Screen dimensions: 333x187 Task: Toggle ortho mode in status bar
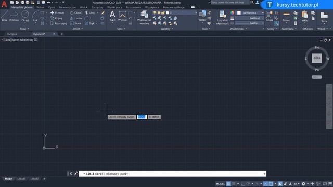243,184
